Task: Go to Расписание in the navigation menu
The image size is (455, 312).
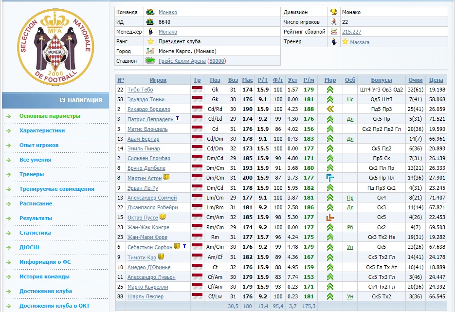Action: [36, 203]
